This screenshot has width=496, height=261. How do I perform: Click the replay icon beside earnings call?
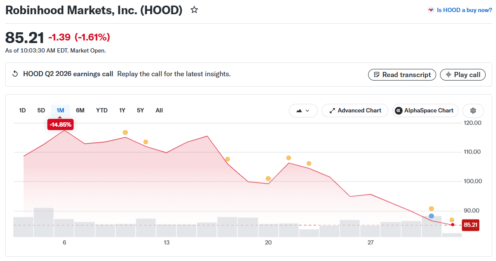point(15,74)
